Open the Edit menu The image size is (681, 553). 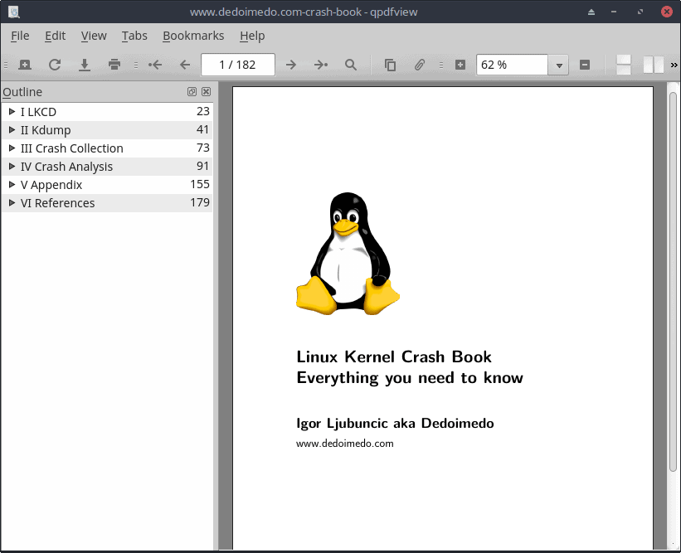point(55,36)
